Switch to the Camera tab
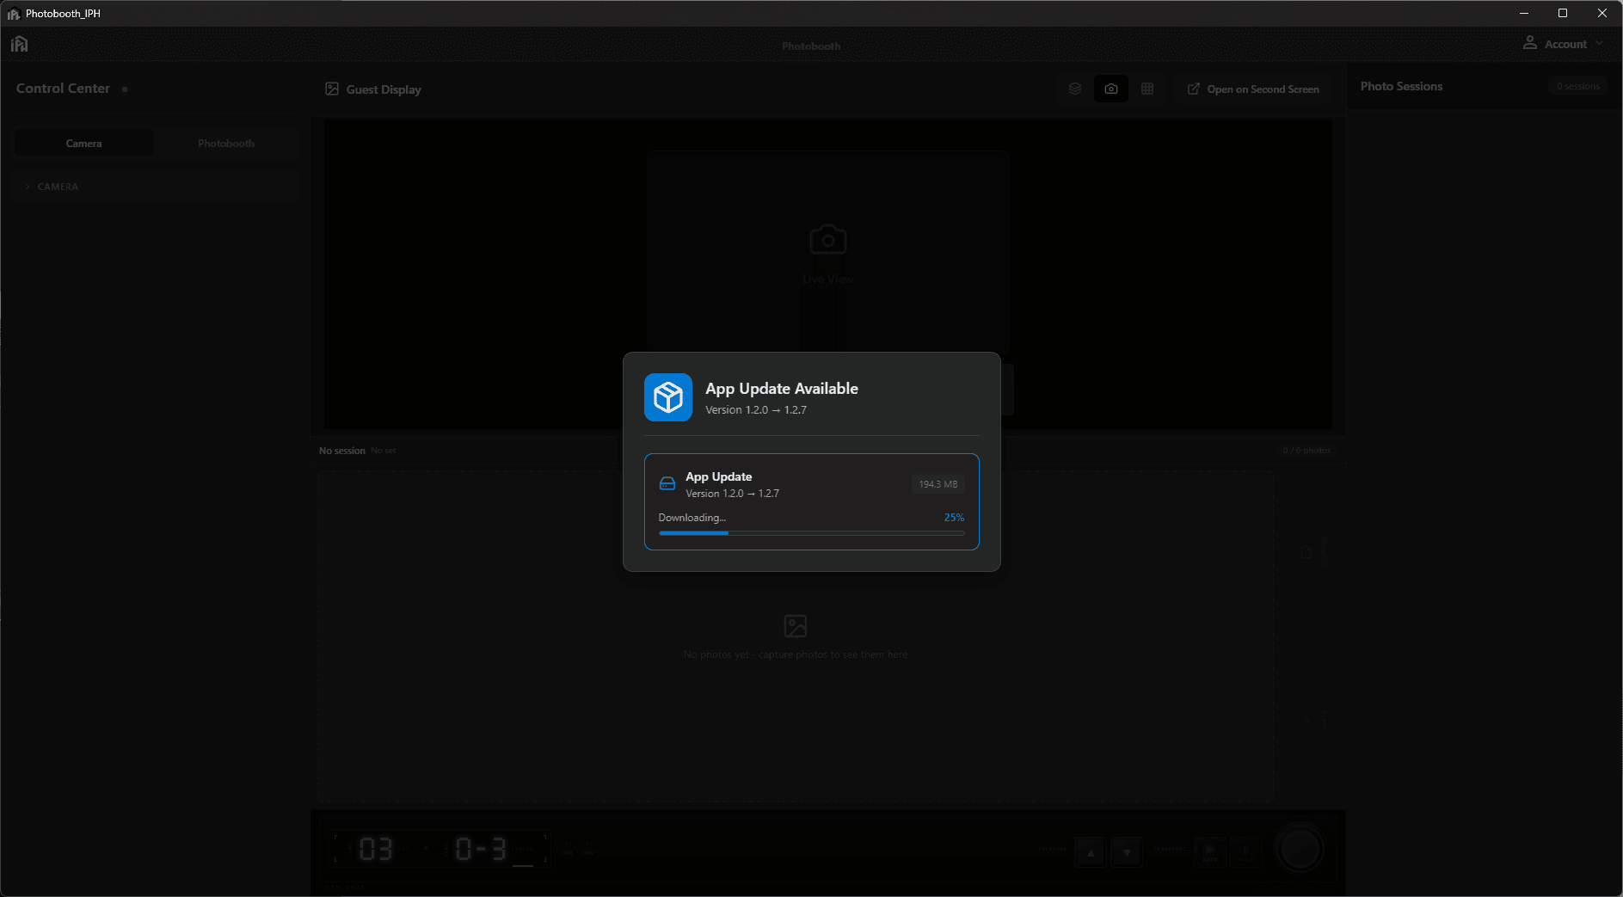Viewport: 1623px width, 897px height. (83, 144)
